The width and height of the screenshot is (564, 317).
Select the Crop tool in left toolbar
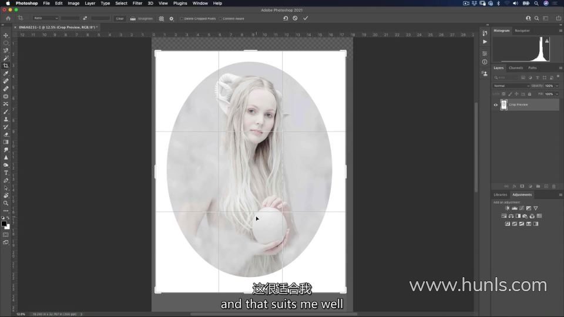[6, 66]
